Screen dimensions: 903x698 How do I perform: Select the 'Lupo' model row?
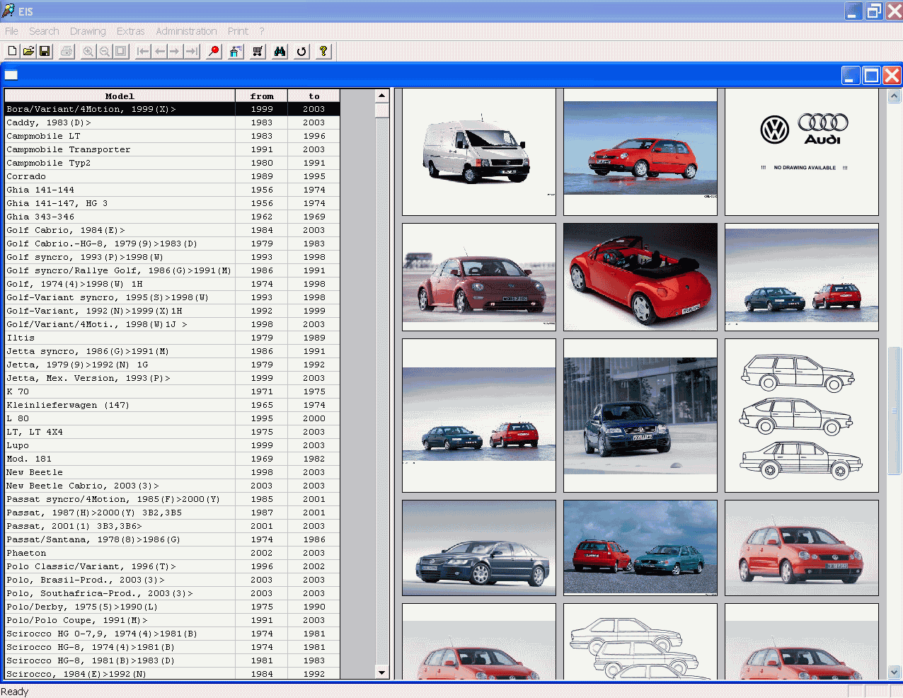[172, 445]
